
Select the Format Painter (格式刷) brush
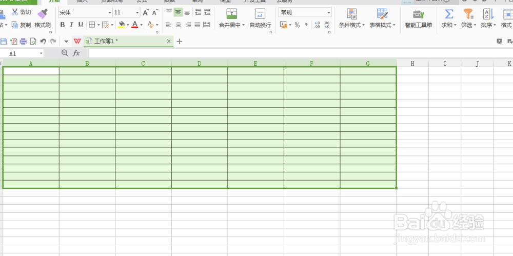tap(43, 18)
